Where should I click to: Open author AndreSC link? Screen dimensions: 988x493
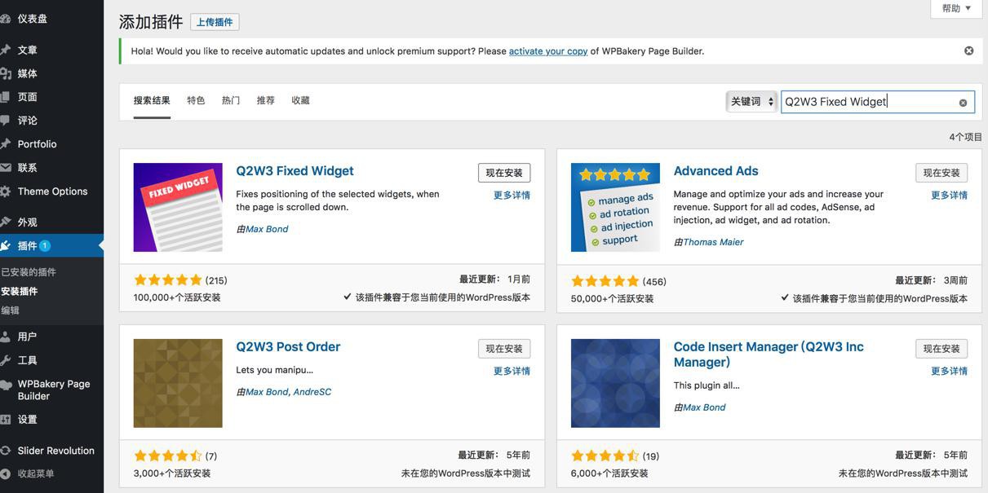coord(312,392)
